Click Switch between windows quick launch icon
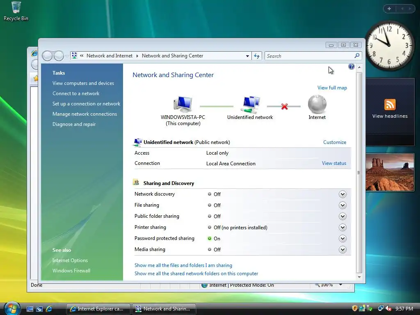Viewport: 420px width, 315px height. (39, 309)
